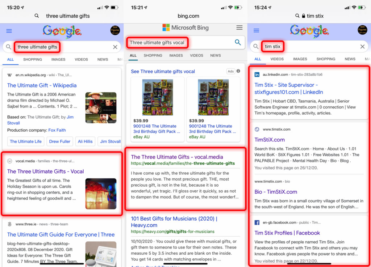Image resolution: width=371 pixels, height=267 pixels.
Task: Tap the 'Jim Stovall' chip
Action: (109, 141)
